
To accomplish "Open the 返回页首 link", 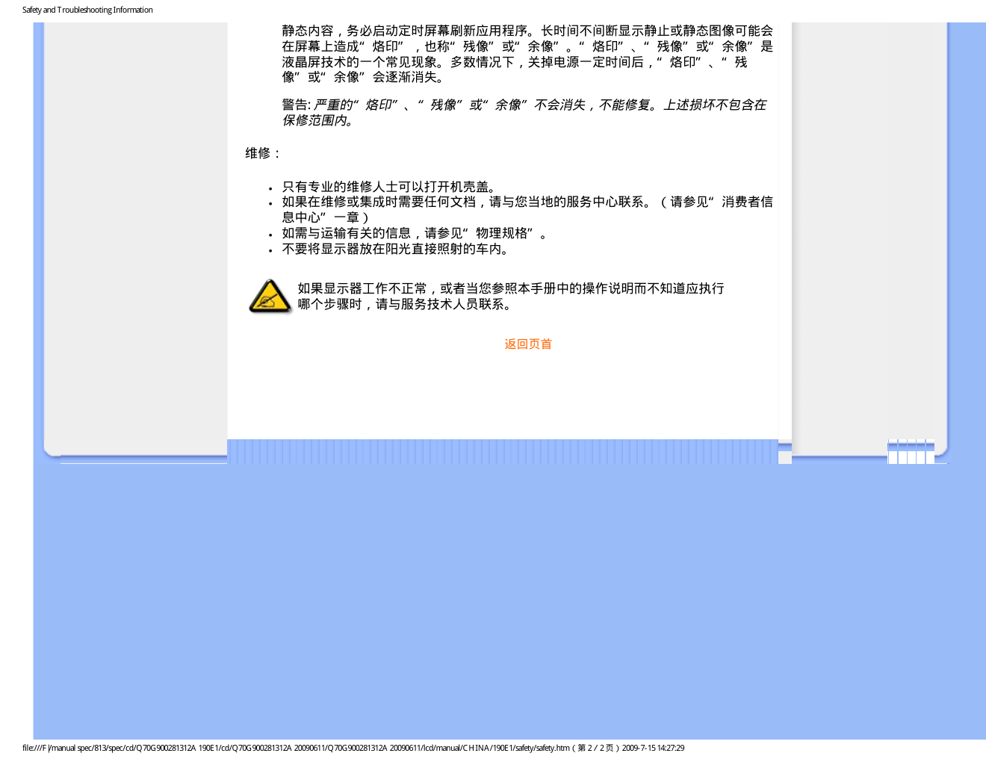I will click(x=527, y=344).
